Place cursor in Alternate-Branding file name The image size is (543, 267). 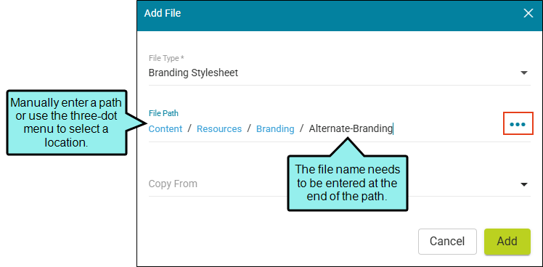[351, 129]
